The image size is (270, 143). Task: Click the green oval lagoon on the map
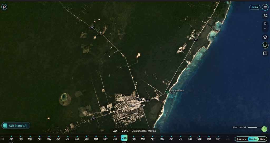[64, 97]
